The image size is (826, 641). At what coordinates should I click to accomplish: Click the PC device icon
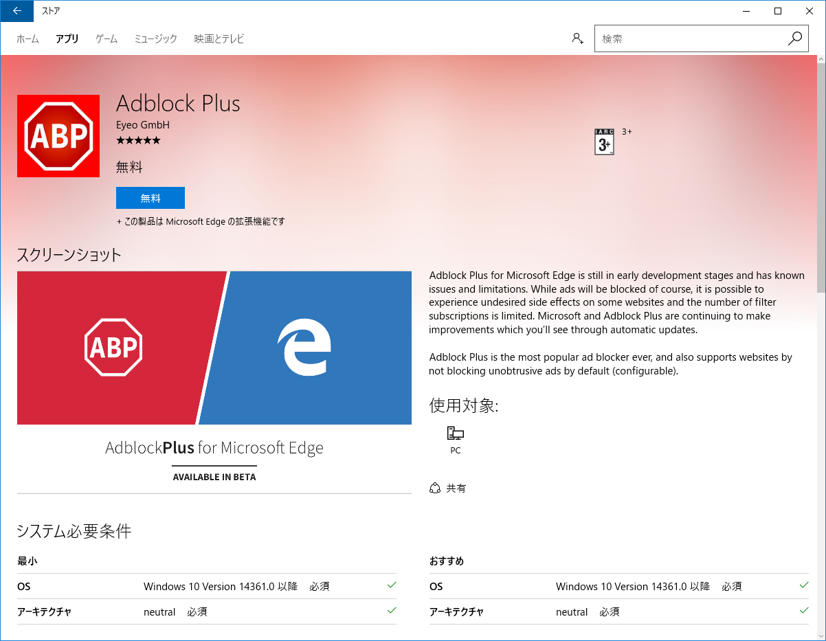point(455,433)
